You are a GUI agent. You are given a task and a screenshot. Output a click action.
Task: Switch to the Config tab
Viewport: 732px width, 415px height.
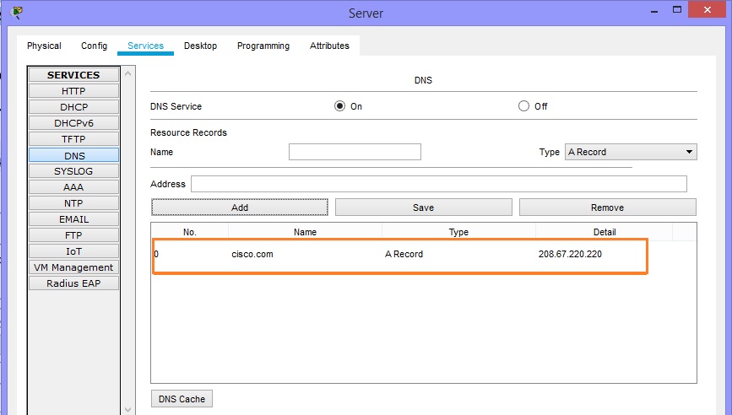[95, 46]
